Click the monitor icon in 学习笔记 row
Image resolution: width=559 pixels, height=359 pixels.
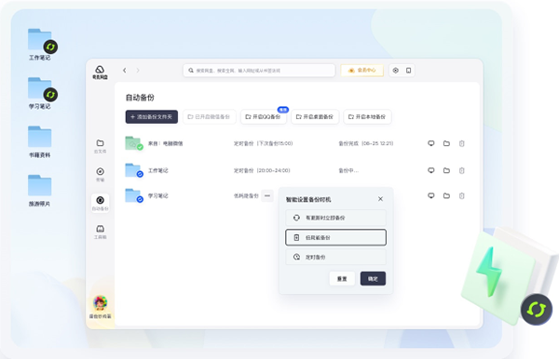431,195
